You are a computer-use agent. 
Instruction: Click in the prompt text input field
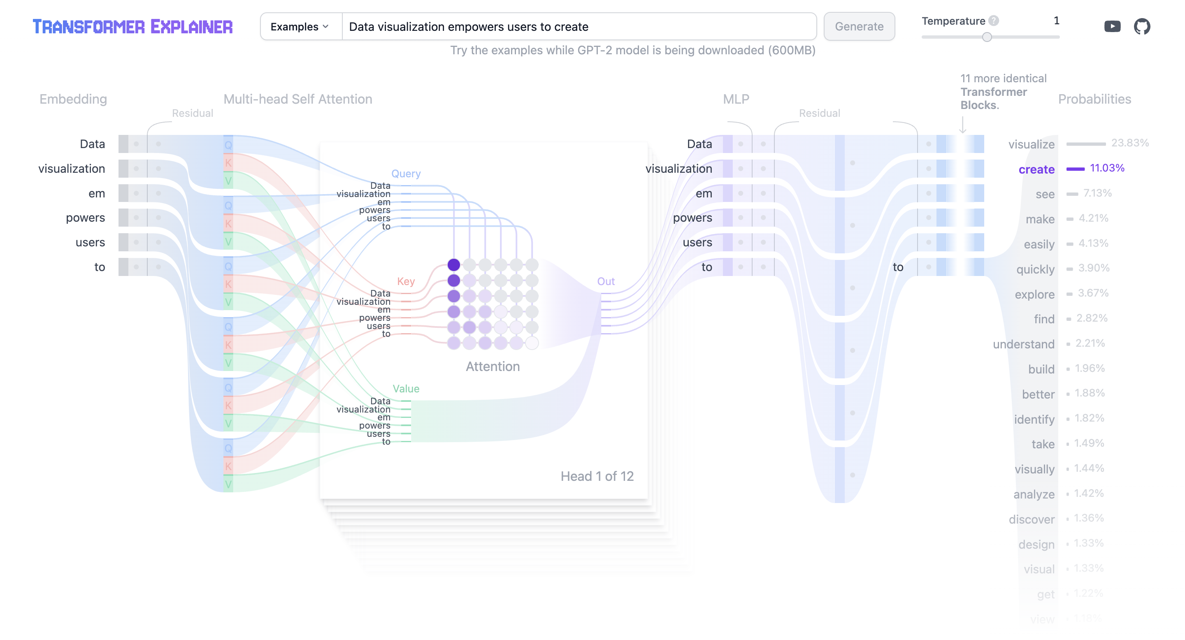(x=579, y=26)
